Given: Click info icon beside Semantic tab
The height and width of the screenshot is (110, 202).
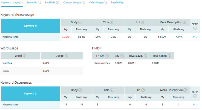Looking at the screenshot, I should tap(39, 3).
